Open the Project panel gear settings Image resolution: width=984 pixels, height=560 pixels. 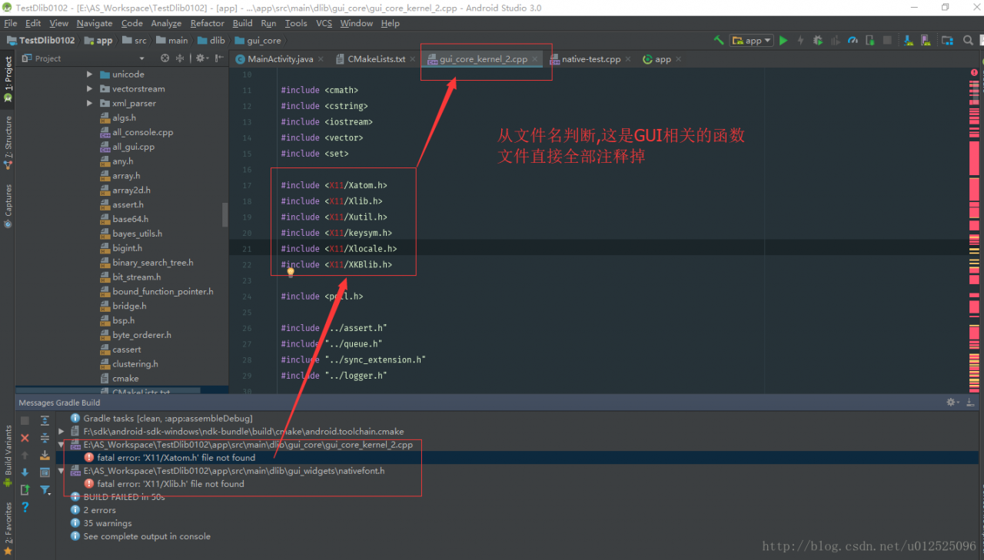tap(201, 58)
